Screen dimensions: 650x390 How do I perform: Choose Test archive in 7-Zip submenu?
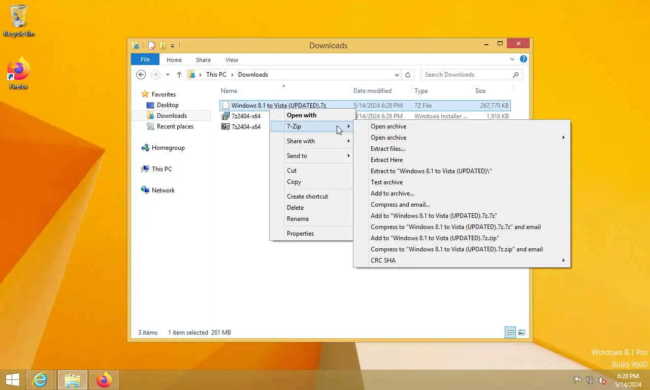462,182
